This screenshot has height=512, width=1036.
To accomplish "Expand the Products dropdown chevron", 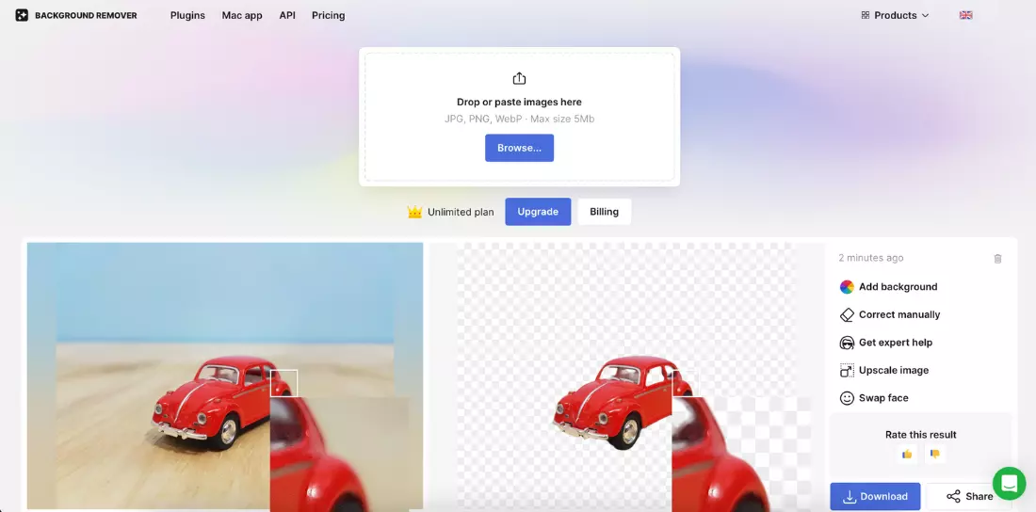I will point(925,15).
